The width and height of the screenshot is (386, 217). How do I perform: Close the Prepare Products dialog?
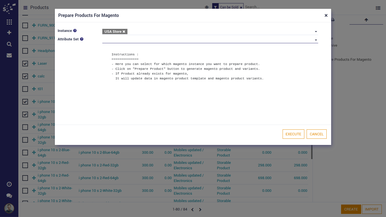[326, 16]
